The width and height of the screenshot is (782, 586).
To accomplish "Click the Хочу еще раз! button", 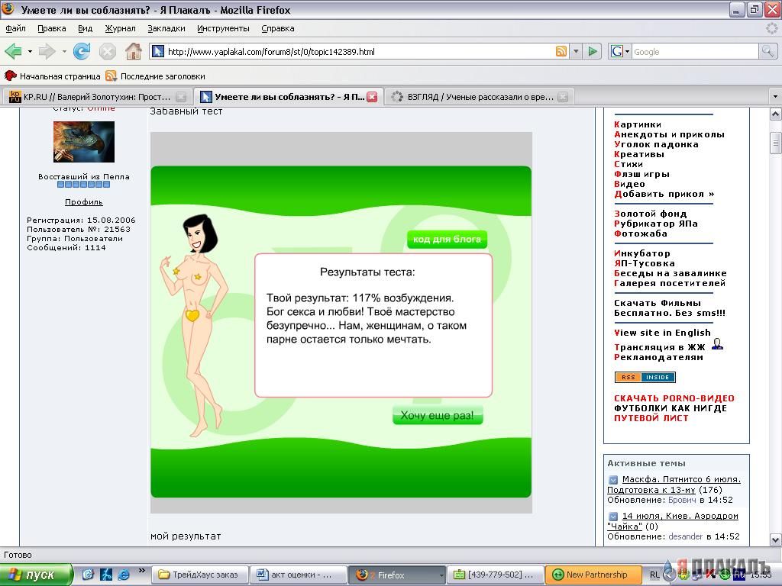I will point(438,415).
